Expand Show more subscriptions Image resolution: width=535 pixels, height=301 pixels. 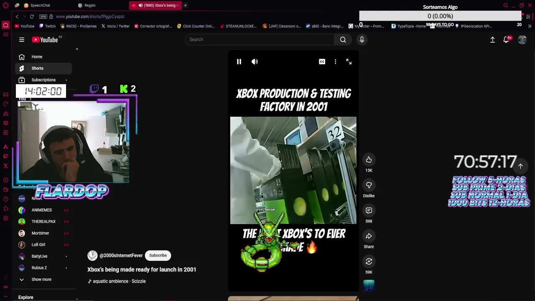(43, 279)
